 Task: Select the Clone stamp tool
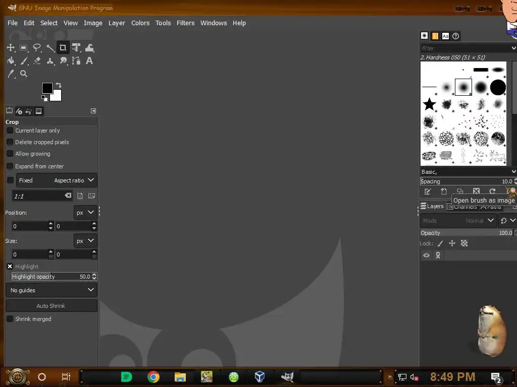pos(50,60)
